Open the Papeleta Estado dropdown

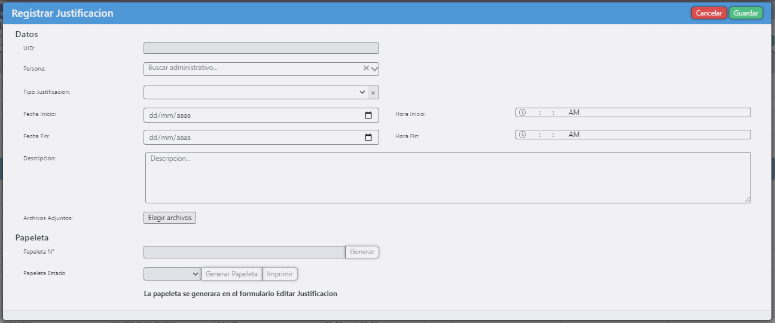click(172, 274)
